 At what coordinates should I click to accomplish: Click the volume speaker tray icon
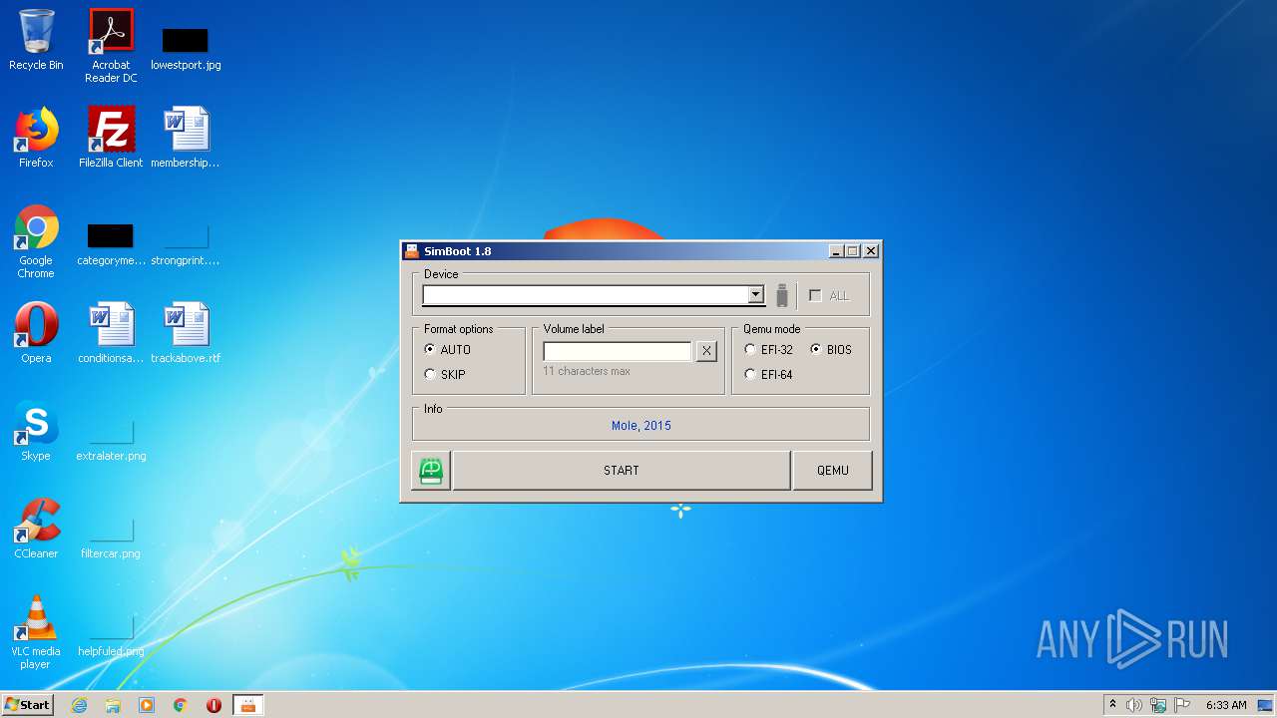coord(1134,705)
